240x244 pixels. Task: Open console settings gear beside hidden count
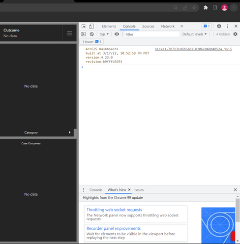point(236,34)
